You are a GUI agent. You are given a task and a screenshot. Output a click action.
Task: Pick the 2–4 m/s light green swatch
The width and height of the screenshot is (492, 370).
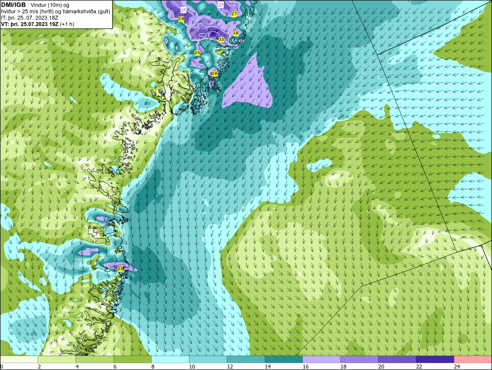point(57,359)
